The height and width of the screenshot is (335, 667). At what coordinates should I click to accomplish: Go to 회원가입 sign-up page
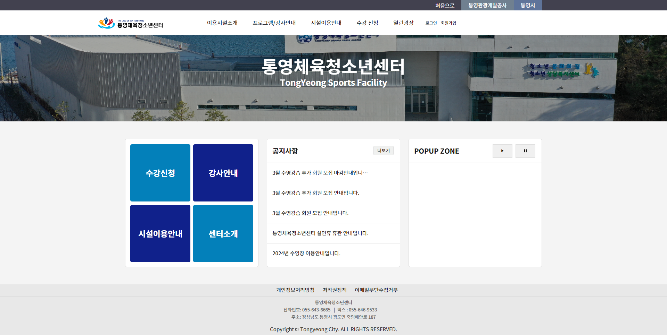(x=448, y=23)
